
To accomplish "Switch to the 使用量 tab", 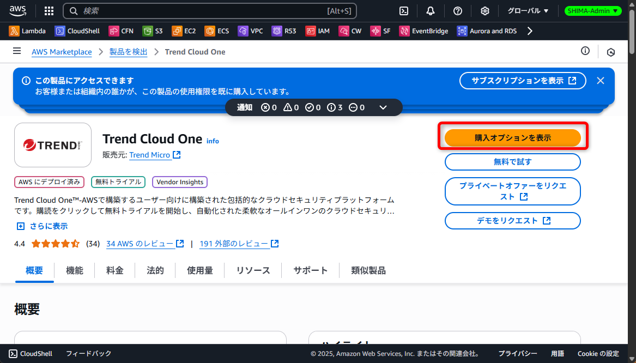I will pos(200,270).
